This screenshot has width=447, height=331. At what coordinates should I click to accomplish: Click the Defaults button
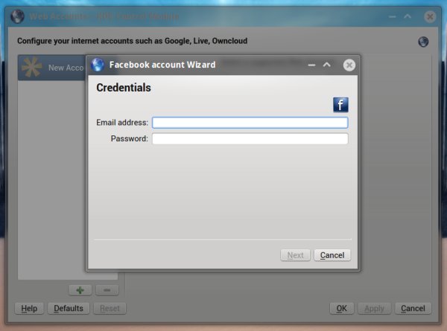click(69, 308)
